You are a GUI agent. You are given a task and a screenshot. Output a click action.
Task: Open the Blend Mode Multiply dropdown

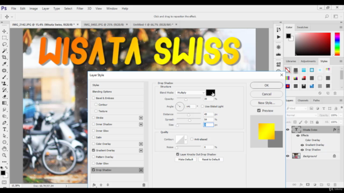tap(190, 93)
